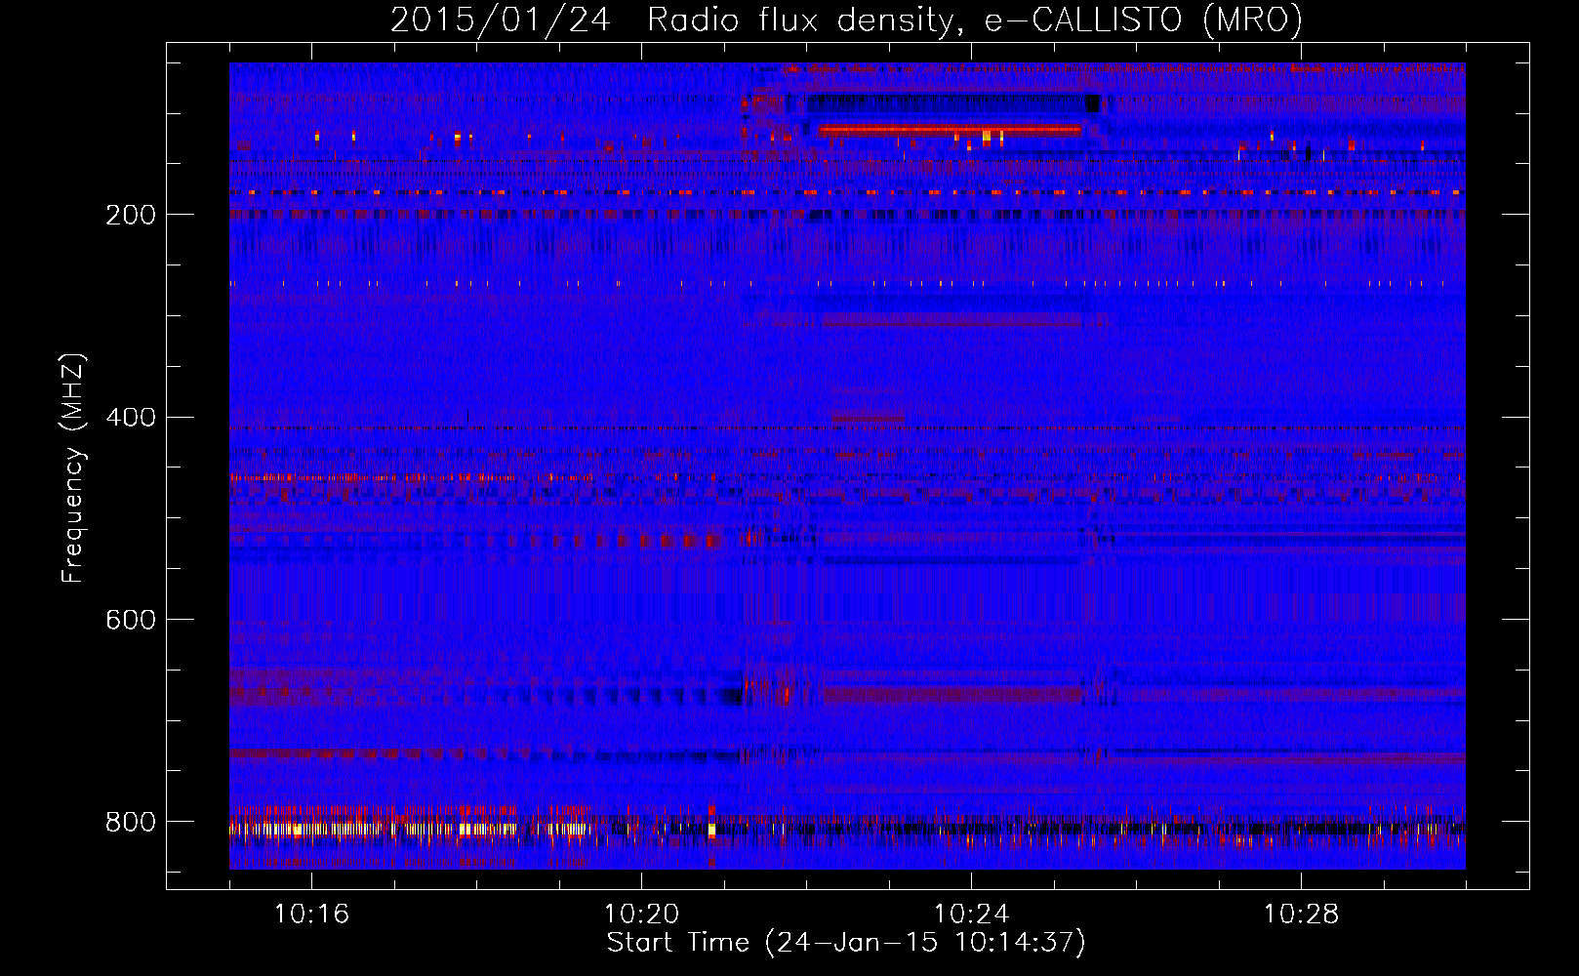The width and height of the screenshot is (1579, 976).
Task: Click the plot title '2015/01/24 Radio flux density, e-CALLISTO (MRO)'
Action: pos(846,20)
